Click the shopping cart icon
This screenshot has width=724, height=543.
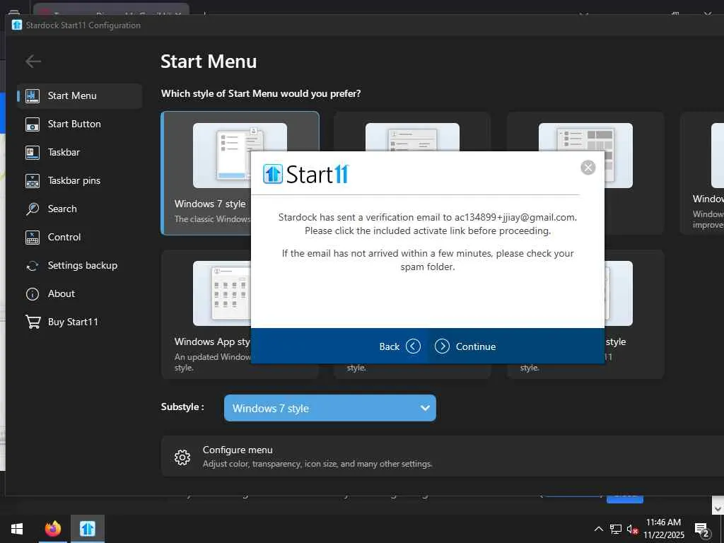[33, 322]
